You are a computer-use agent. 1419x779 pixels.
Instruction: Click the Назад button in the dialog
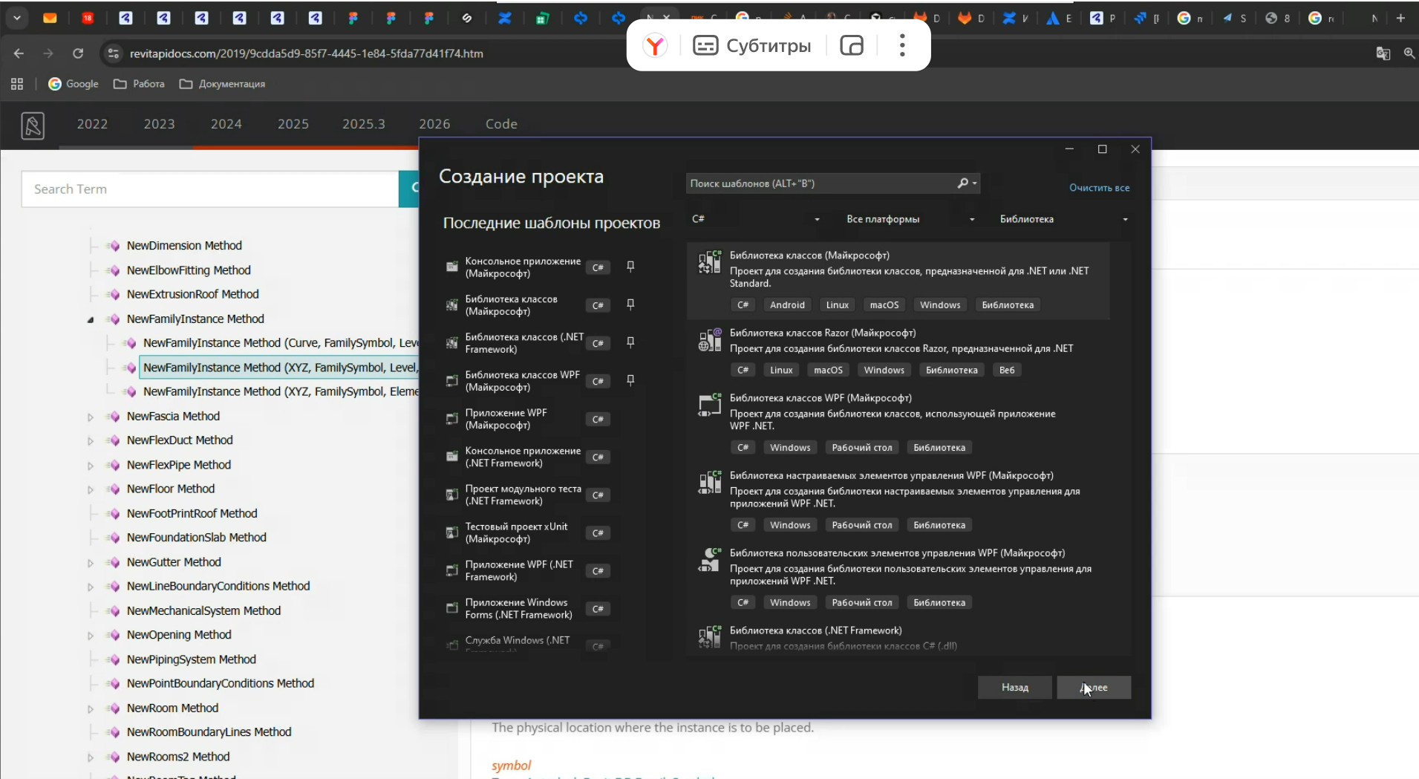(1015, 688)
